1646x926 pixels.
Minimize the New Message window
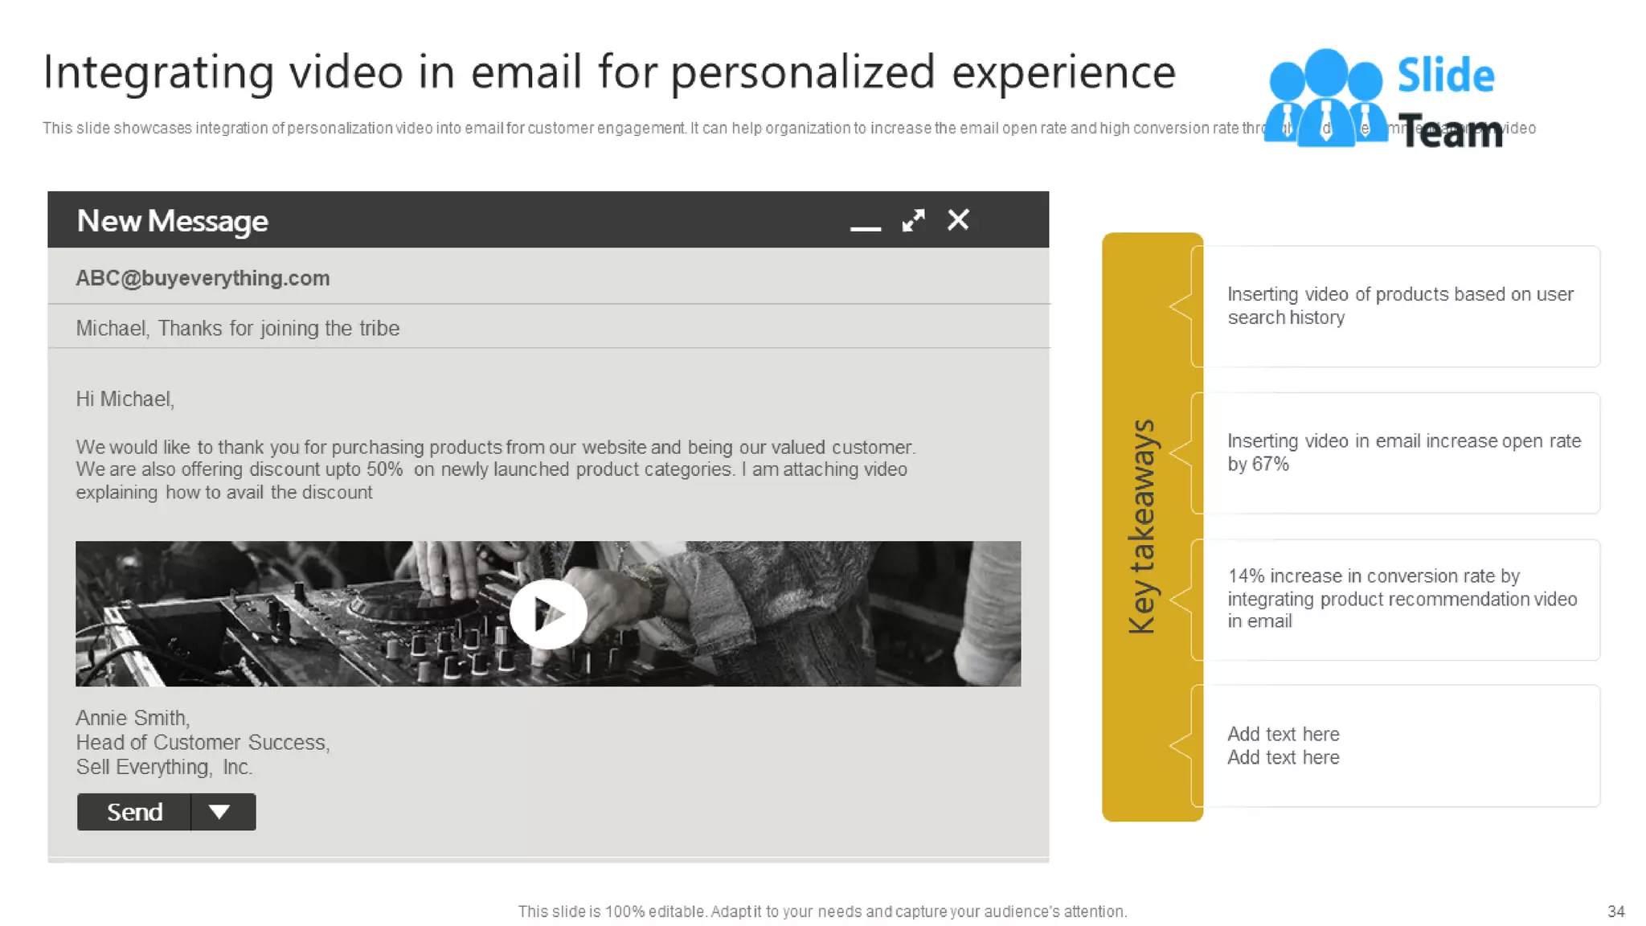(865, 228)
